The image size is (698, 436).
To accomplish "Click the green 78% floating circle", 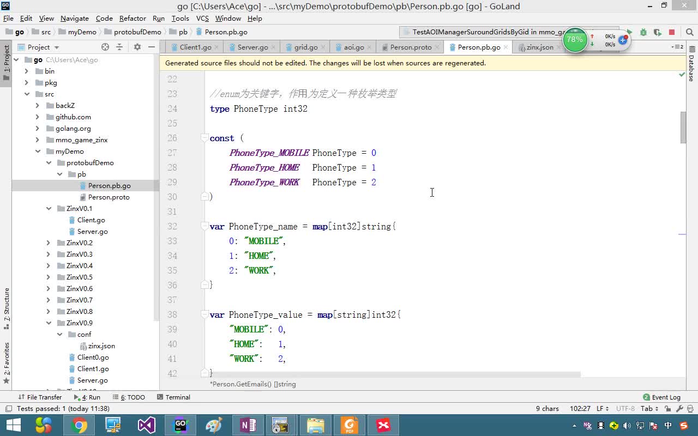I will 575,40.
